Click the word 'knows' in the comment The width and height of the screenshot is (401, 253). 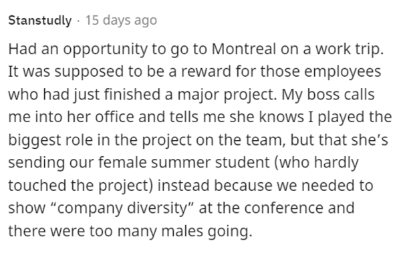pyautogui.click(x=281, y=117)
